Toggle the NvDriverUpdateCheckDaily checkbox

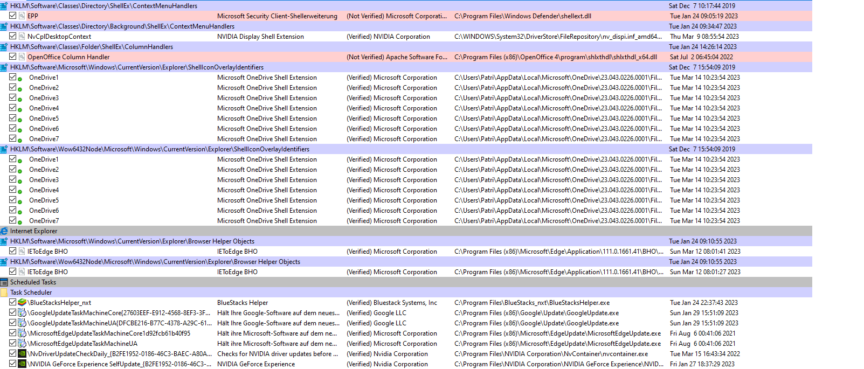pyautogui.click(x=13, y=353)
